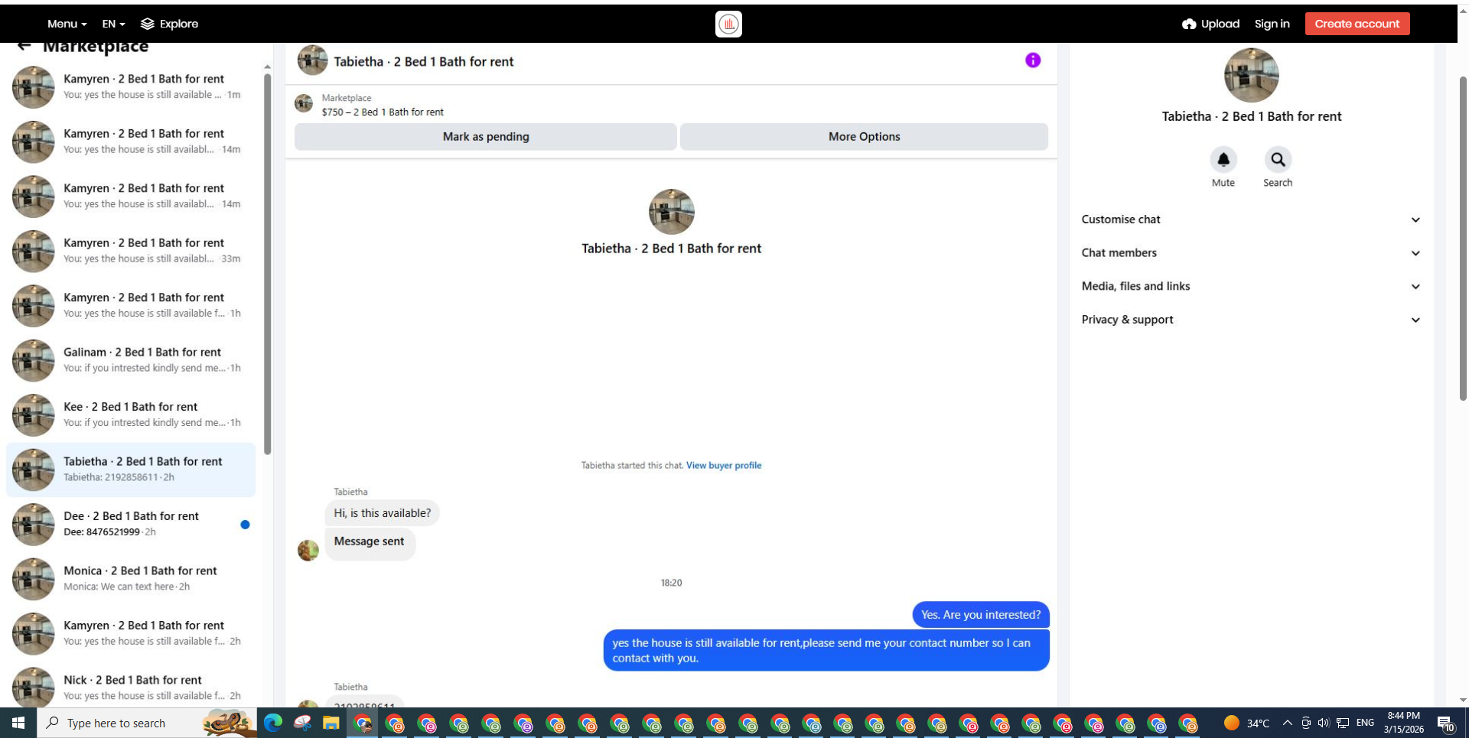1469x738 pixels.
Task: Open the Monica 'We can text here' conversation
Action: click(131, 579)
